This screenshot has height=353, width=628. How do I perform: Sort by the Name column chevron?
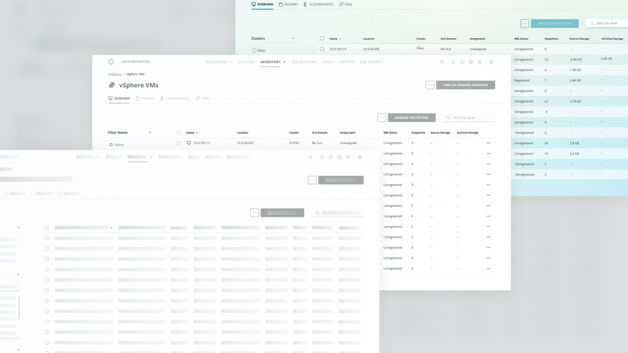[197, 132]
